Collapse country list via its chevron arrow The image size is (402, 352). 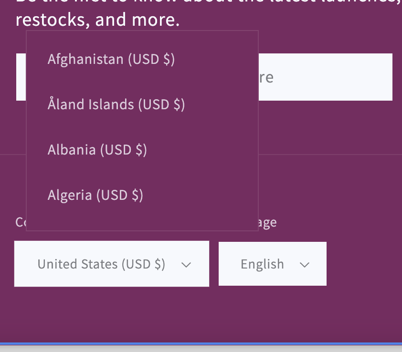[x=187, y=265]
